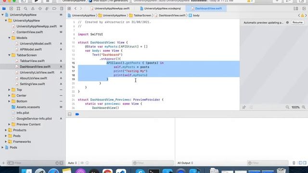
Task: Click the 100% canvas zoom level
Action: pos(295,107)
